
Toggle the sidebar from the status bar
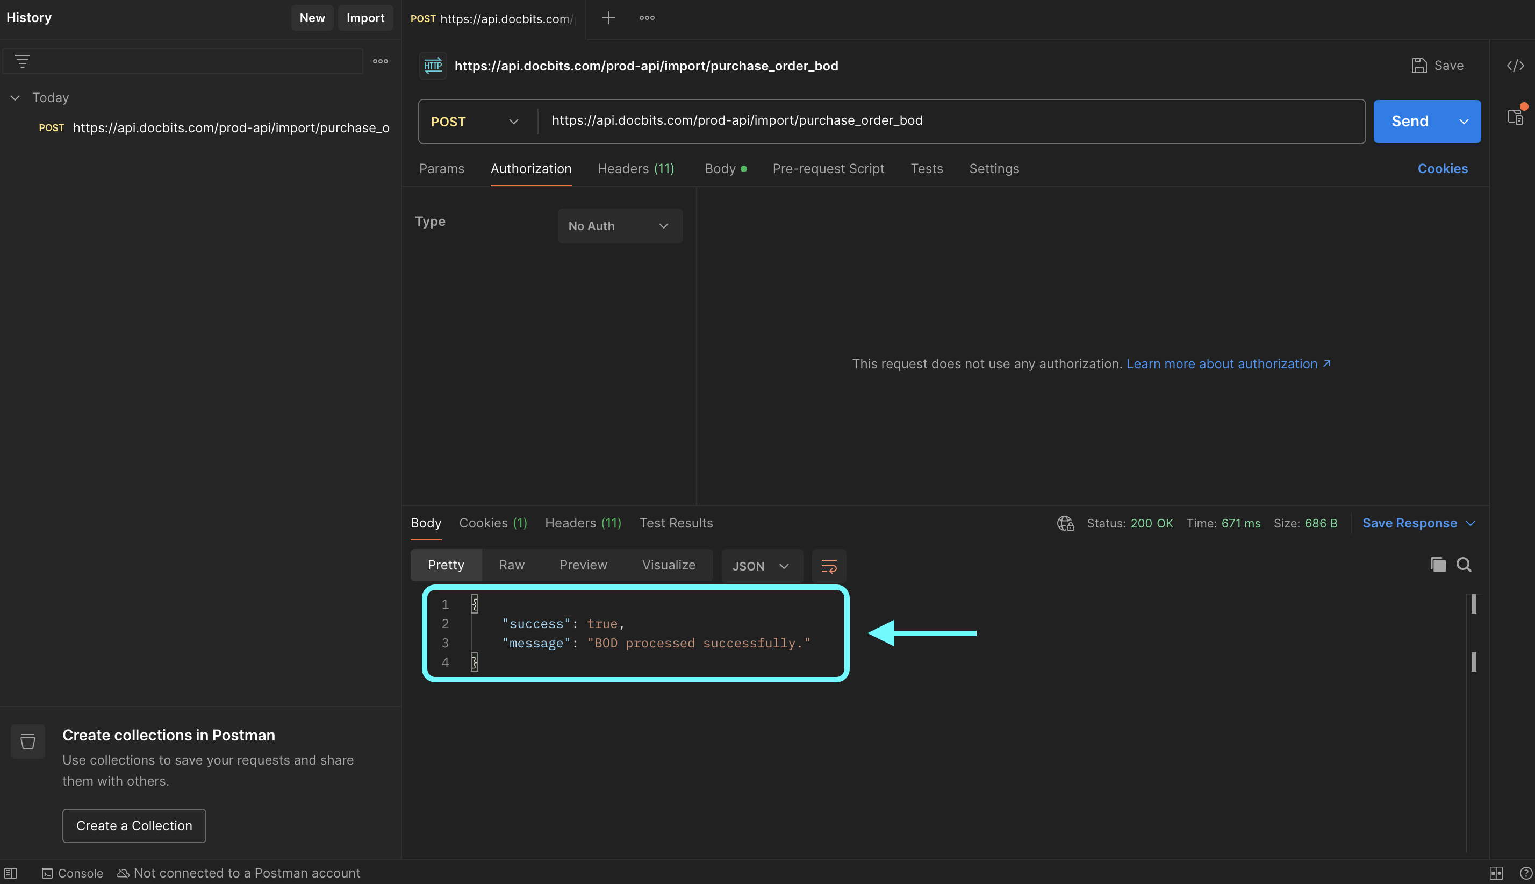11,873
